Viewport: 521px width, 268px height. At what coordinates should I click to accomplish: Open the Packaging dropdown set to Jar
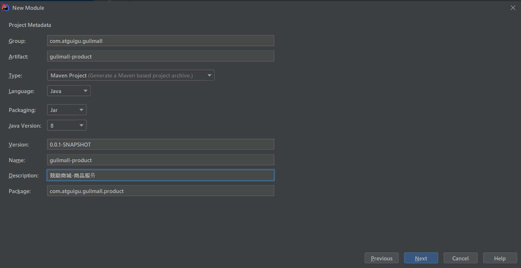tap(67, 110)
